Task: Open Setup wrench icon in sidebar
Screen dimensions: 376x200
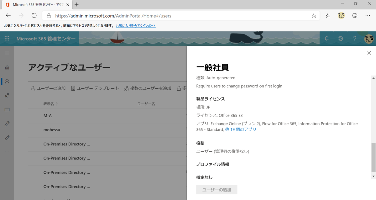Action: tap(7, 124)
